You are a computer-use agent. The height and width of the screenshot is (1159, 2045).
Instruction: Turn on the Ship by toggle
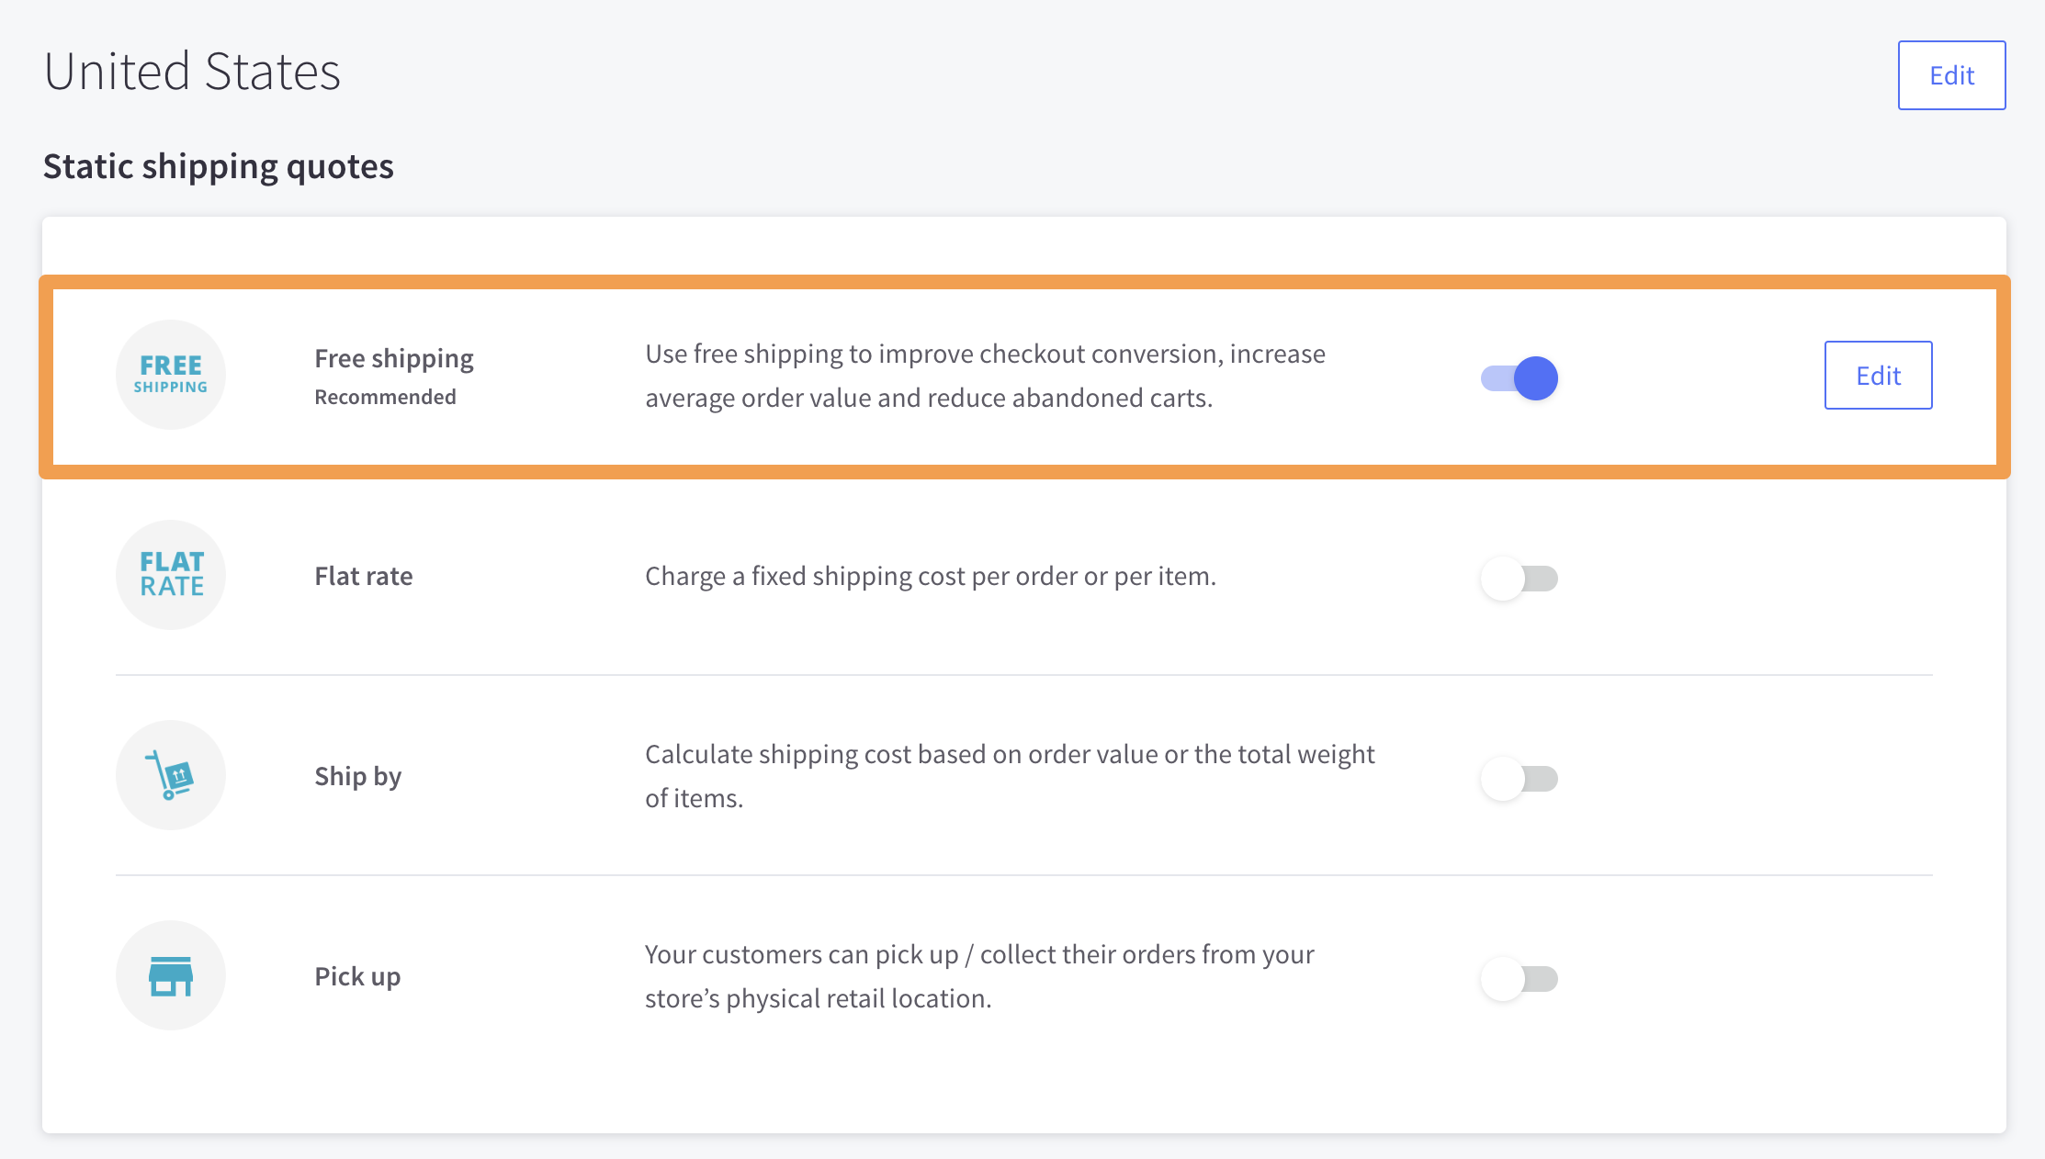pyautogui.click(x=1520, y=779)
